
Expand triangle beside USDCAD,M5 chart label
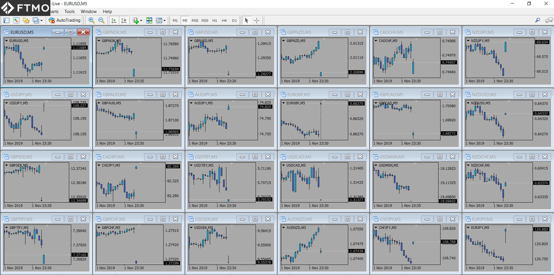283,165
